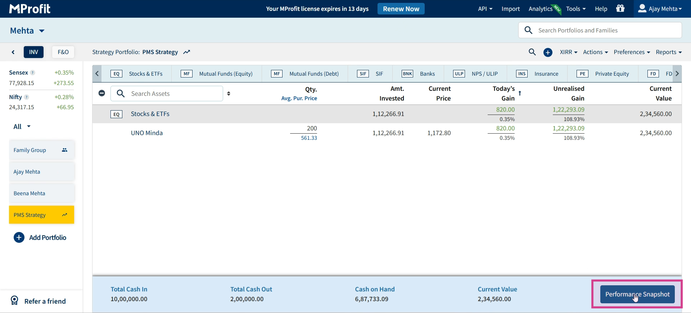Click the PMS Strategy trend icon in sidebar

(x=64, y=215)
